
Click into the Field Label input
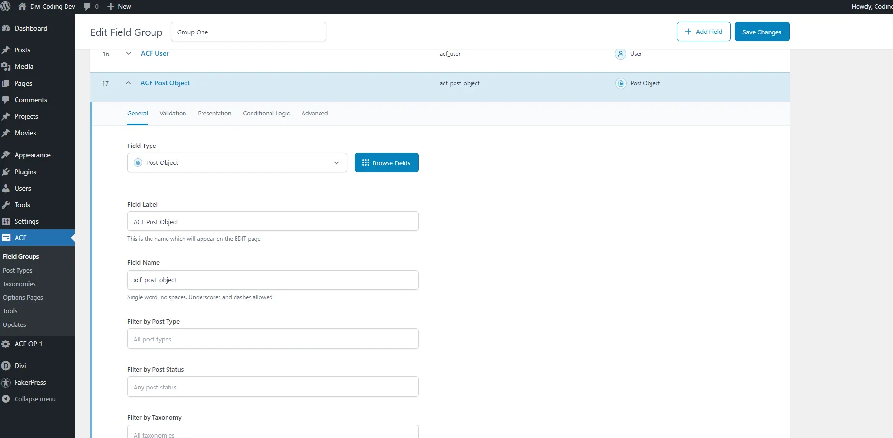coord(272,222)
